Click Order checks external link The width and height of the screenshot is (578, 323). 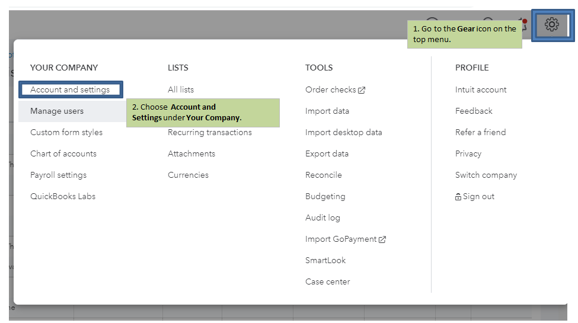(335, 89)
